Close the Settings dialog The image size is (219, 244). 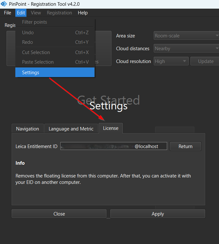coord(59,214)
